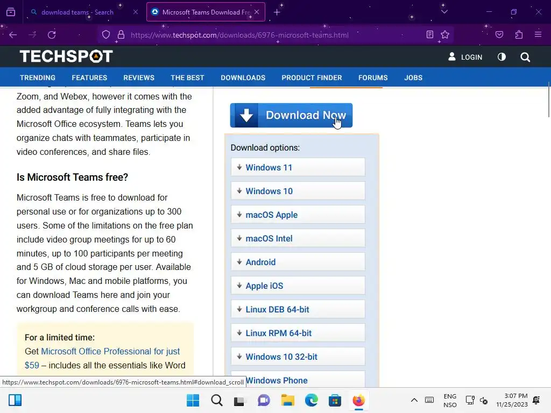
Task: Open Firefox View icon
Action: point(11,12)
